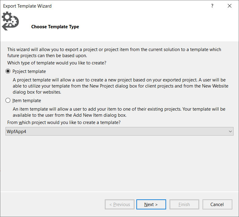Click the 'Choose Template Type' heading
Viewport: 239px width, 217px height.
click(x=55, y=27)
